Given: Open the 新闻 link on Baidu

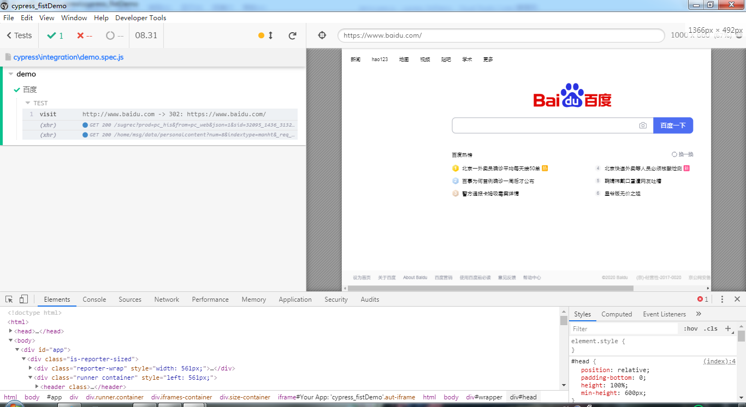Looking at the screenshot, I should [x=356, y=59].
